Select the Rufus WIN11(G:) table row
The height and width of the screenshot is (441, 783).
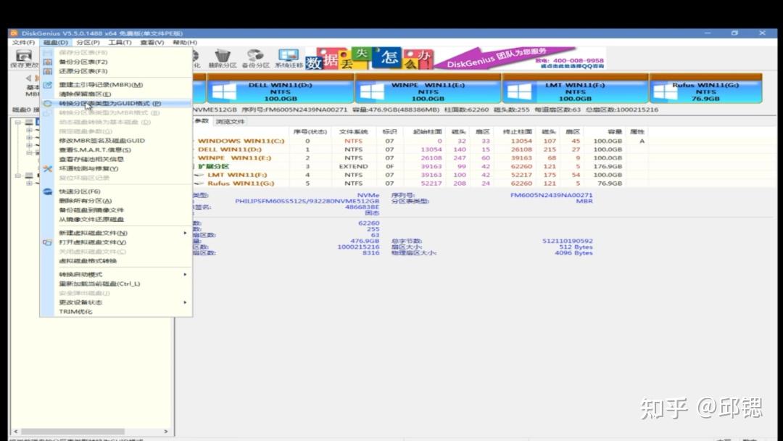pyautogui.click(x=420, y=184)
